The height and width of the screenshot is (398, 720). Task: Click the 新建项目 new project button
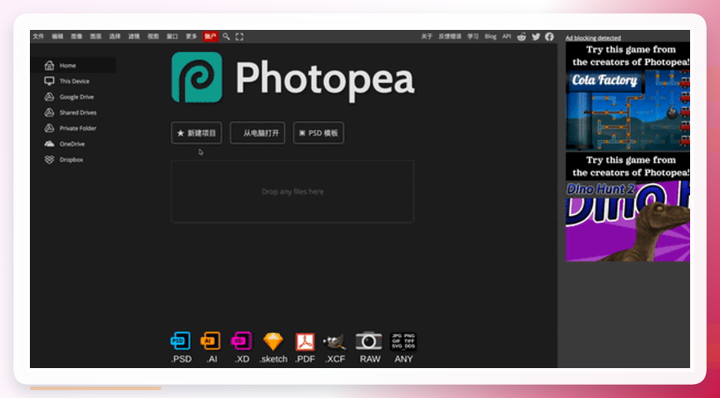(196, 133)
